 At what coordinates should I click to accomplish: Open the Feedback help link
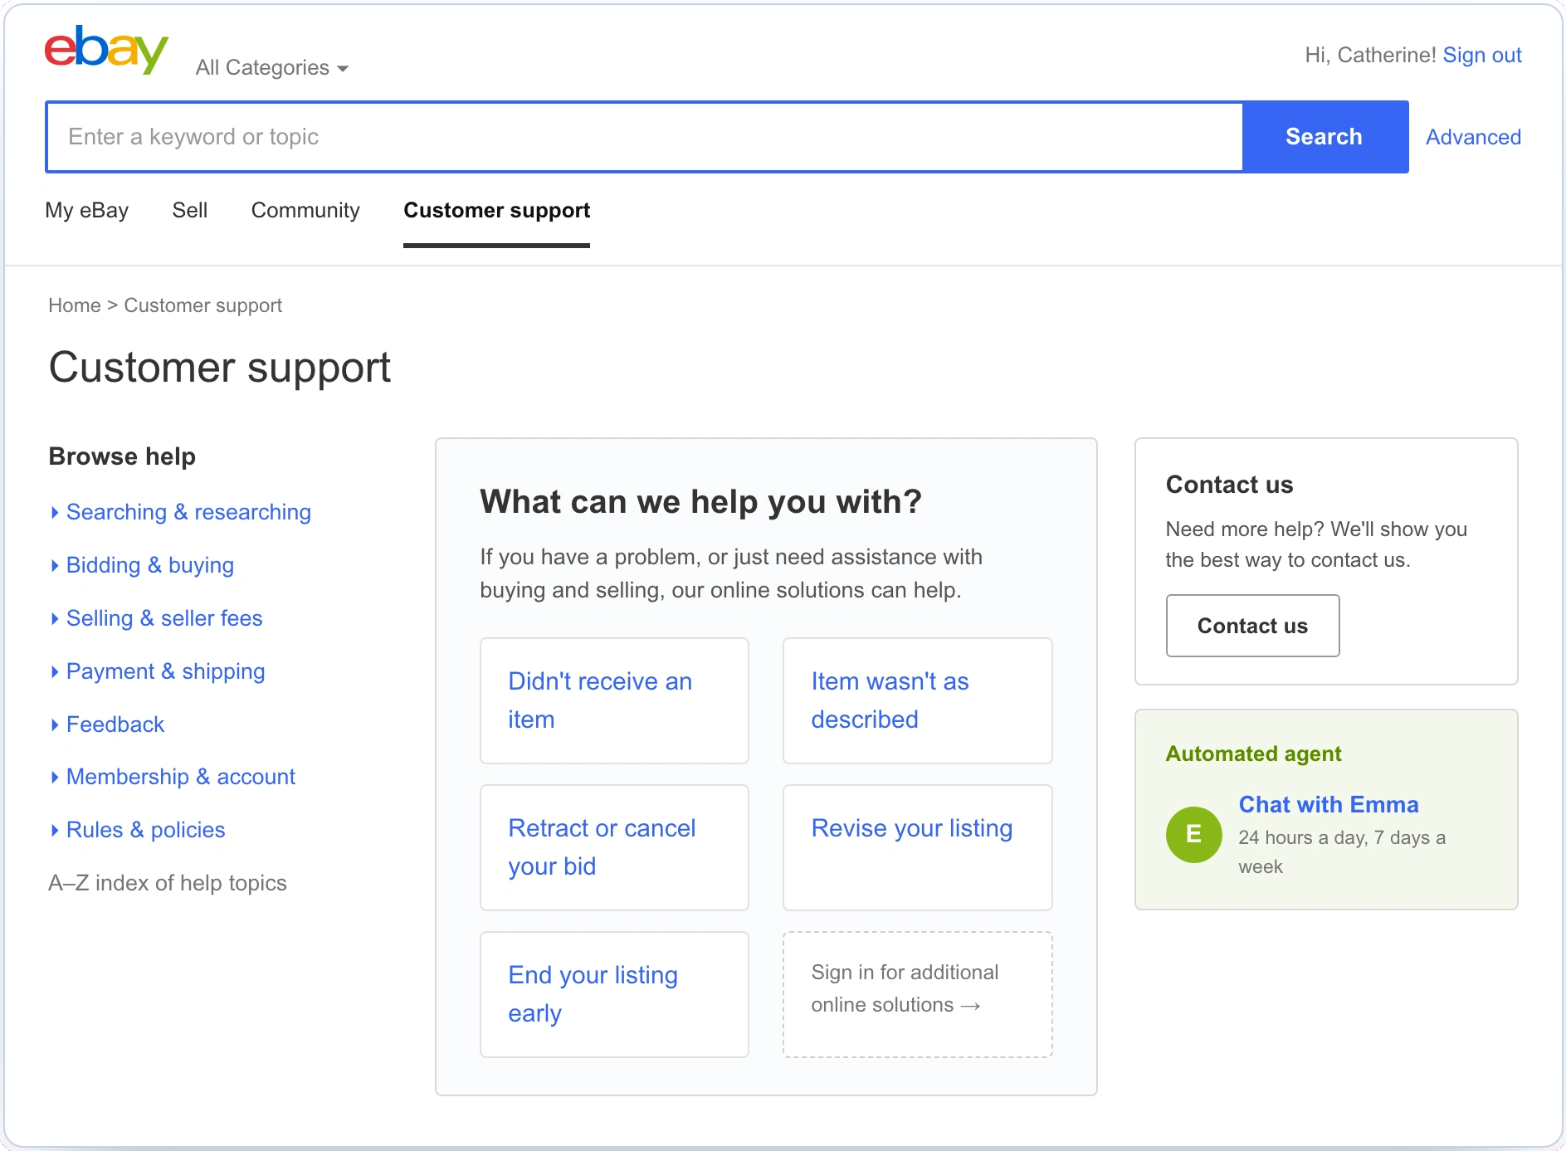[115, 725]
